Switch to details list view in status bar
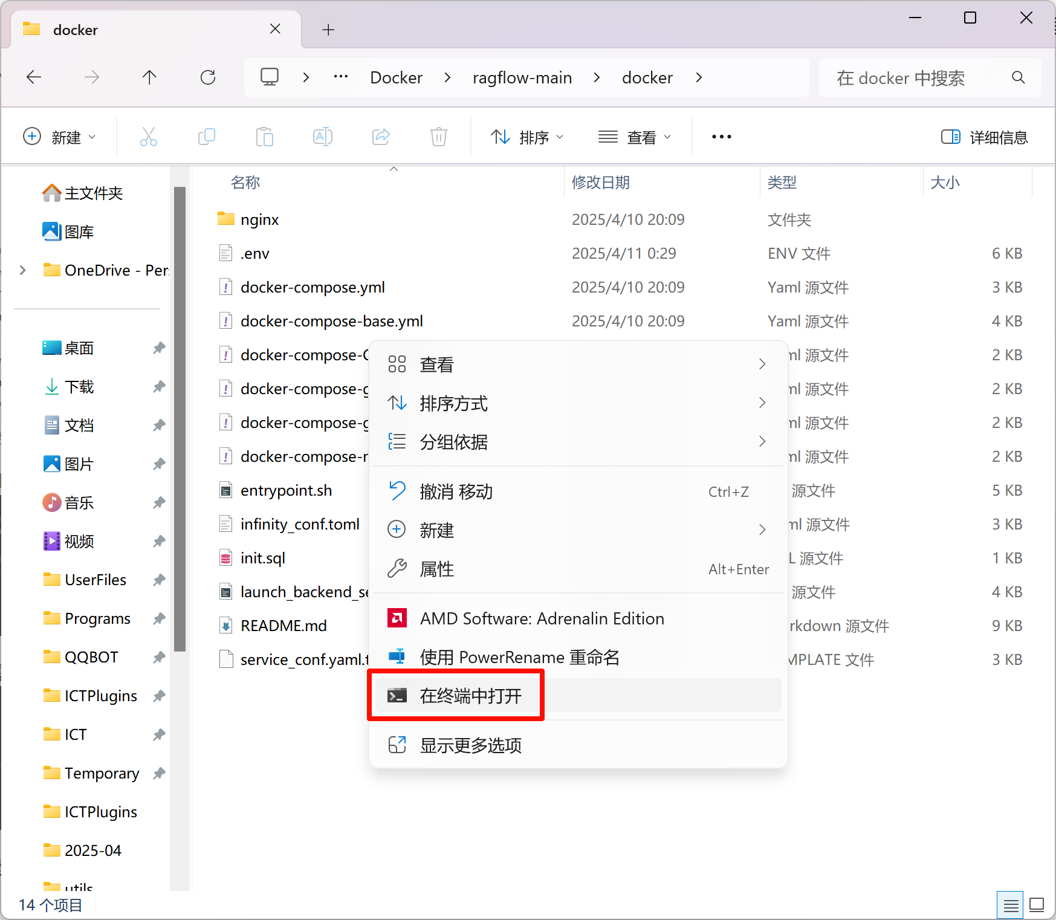 [1010, 905]
